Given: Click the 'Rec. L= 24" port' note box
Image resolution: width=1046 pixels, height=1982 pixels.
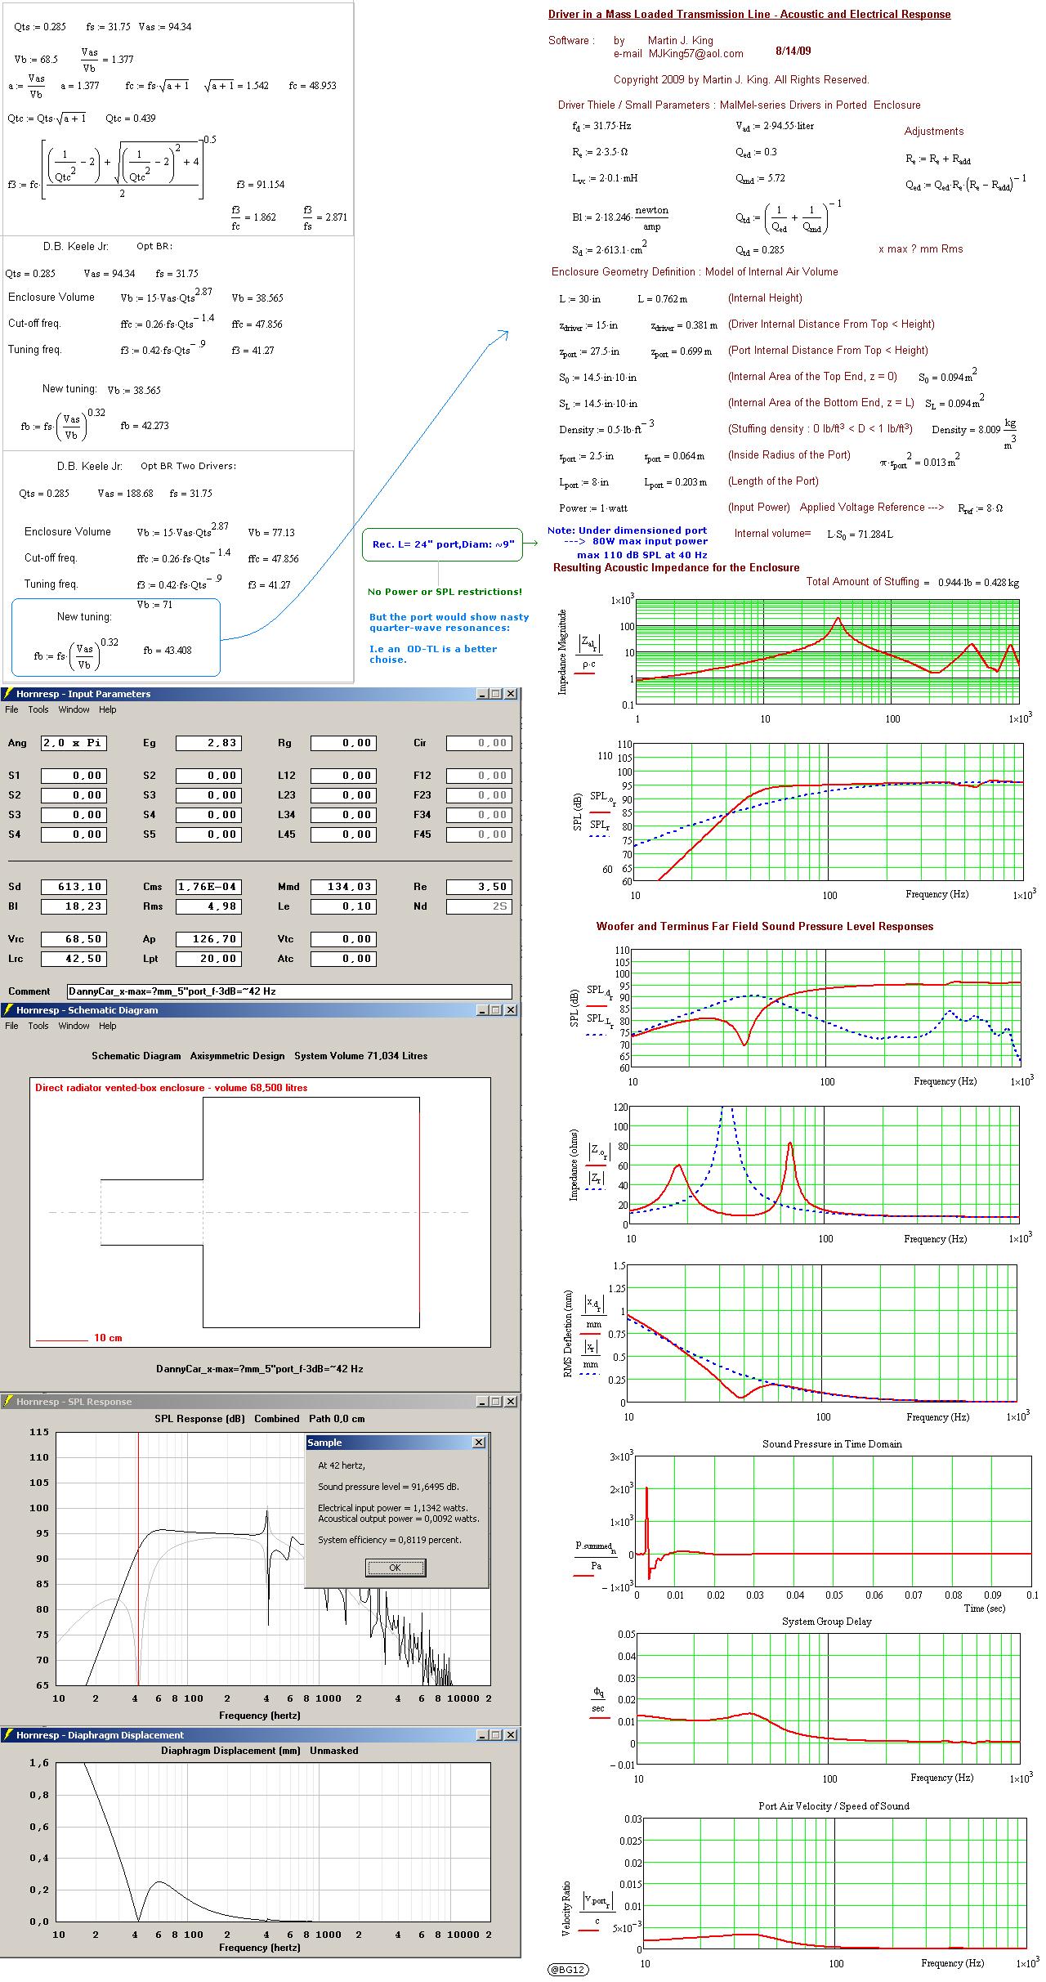Looking at the screenshot, I should 442,544.
